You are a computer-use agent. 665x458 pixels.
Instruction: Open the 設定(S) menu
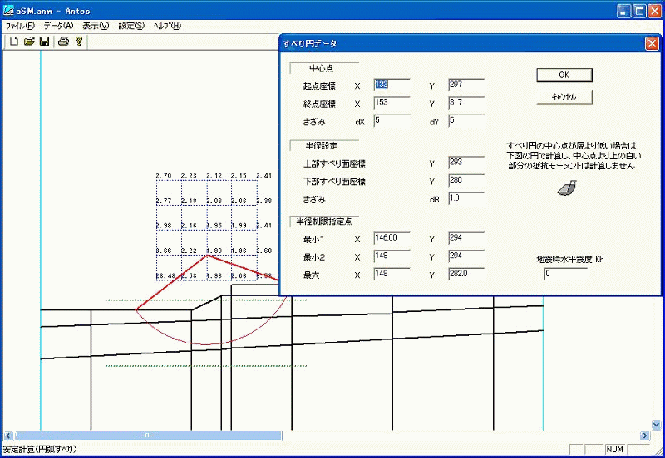[131, 26]
